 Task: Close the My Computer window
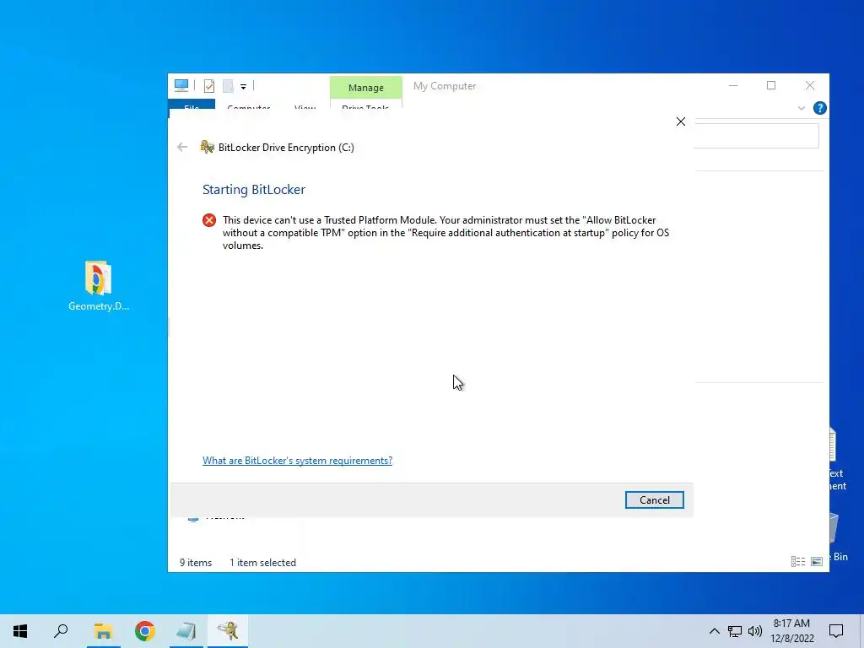pyautogui.click(x=809, y=85)
